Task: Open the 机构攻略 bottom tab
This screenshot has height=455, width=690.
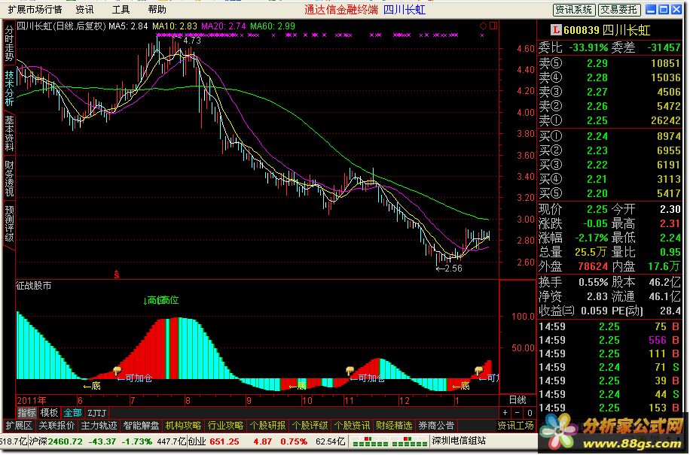Action: click(183, 426)
